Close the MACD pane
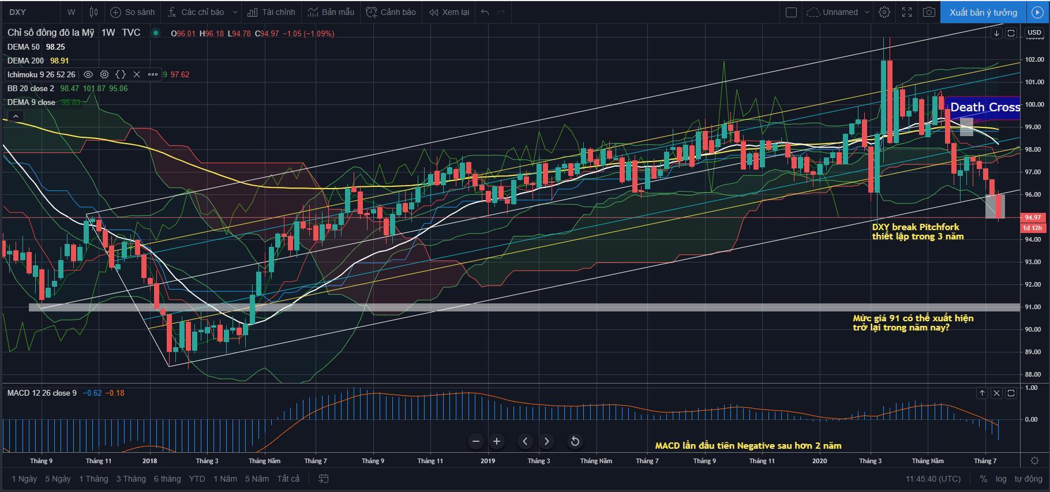Screen dimensions: 1050x492 point(996,393)
